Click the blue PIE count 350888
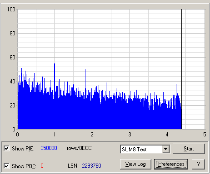Screen dimensions: 210x174 [49, 148]
